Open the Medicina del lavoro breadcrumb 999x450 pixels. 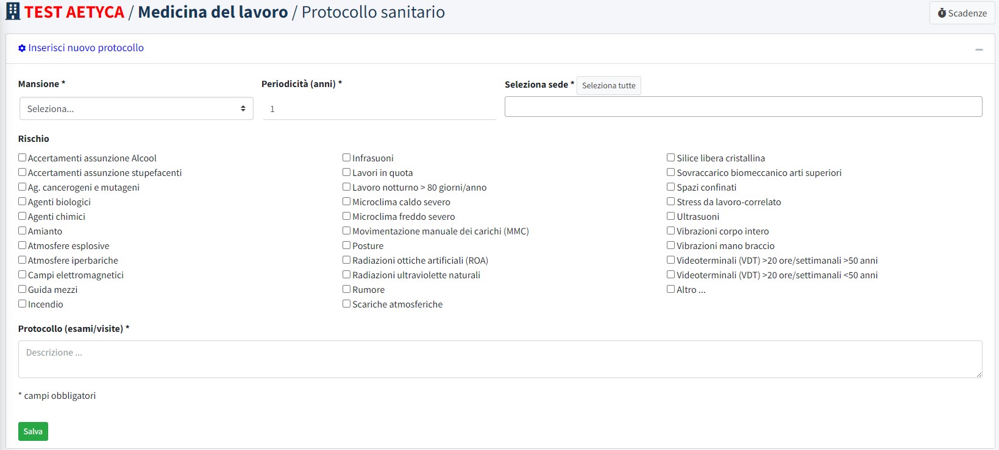(213, 12)
